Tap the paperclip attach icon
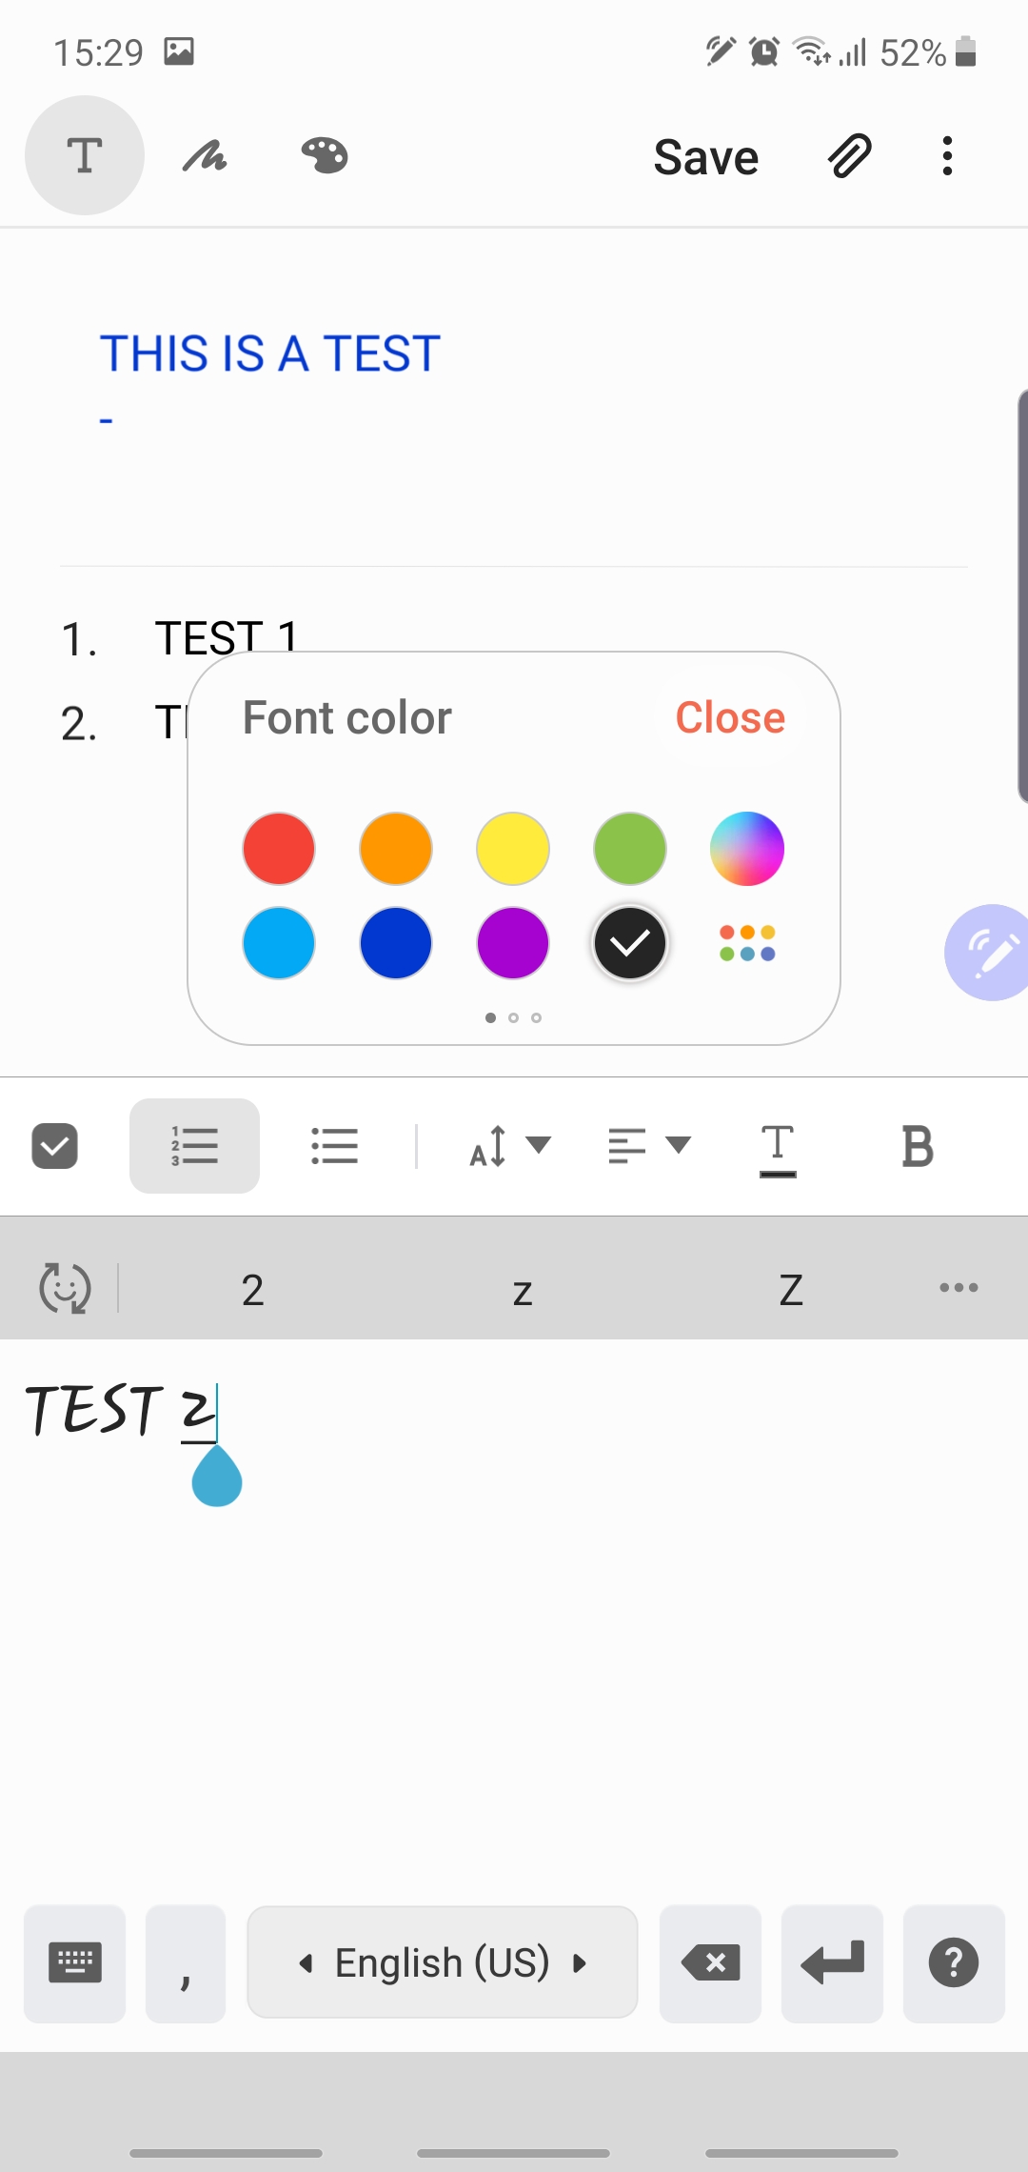Viewport: 1028px width, 2172px height. pos(849,155)
